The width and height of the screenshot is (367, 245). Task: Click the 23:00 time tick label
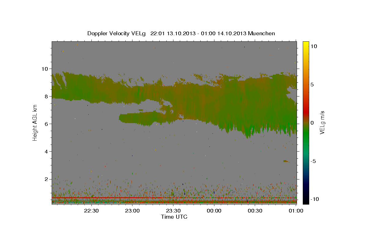coord(132,211)
